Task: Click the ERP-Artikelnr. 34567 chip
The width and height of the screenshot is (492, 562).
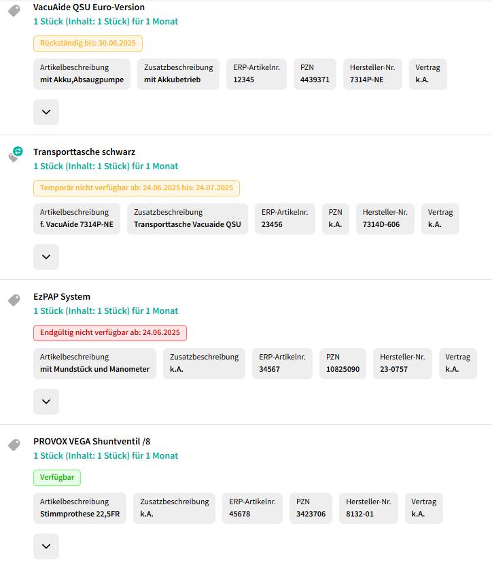Action: [x=282, y=363]
